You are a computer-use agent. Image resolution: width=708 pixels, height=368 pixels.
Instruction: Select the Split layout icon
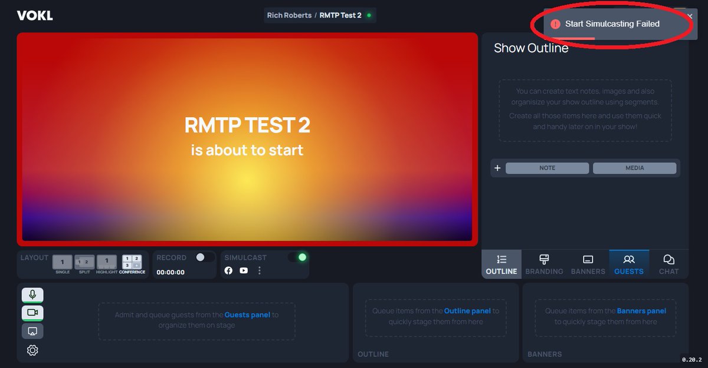click(84, 263)
